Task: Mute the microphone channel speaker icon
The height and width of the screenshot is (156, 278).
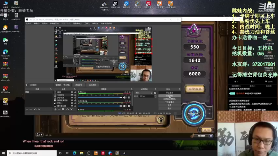Action: (125, 97)
